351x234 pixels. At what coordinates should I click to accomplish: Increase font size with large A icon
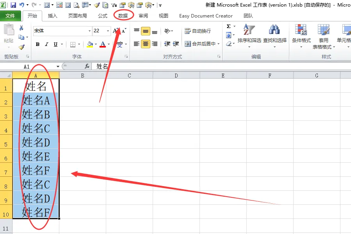116,31
